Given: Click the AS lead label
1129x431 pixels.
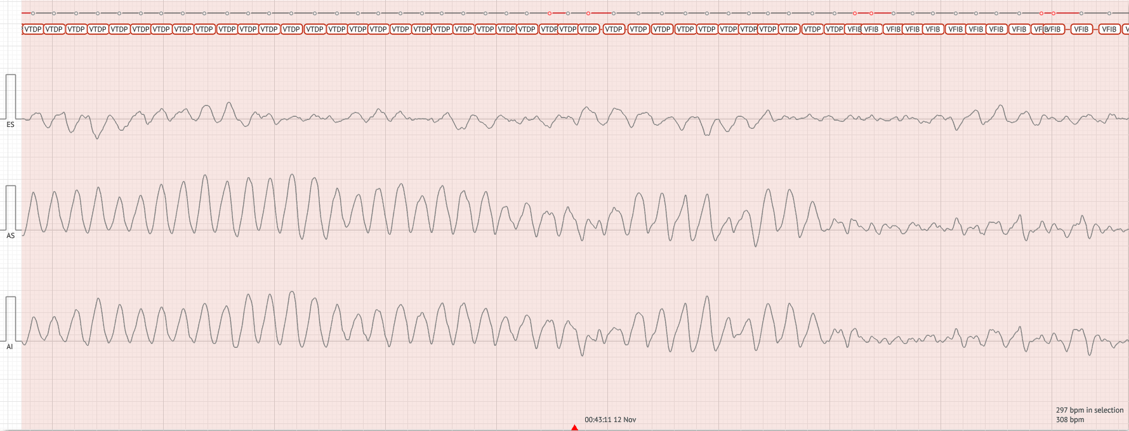Looking at the screenshot, I should pos(10,235).
